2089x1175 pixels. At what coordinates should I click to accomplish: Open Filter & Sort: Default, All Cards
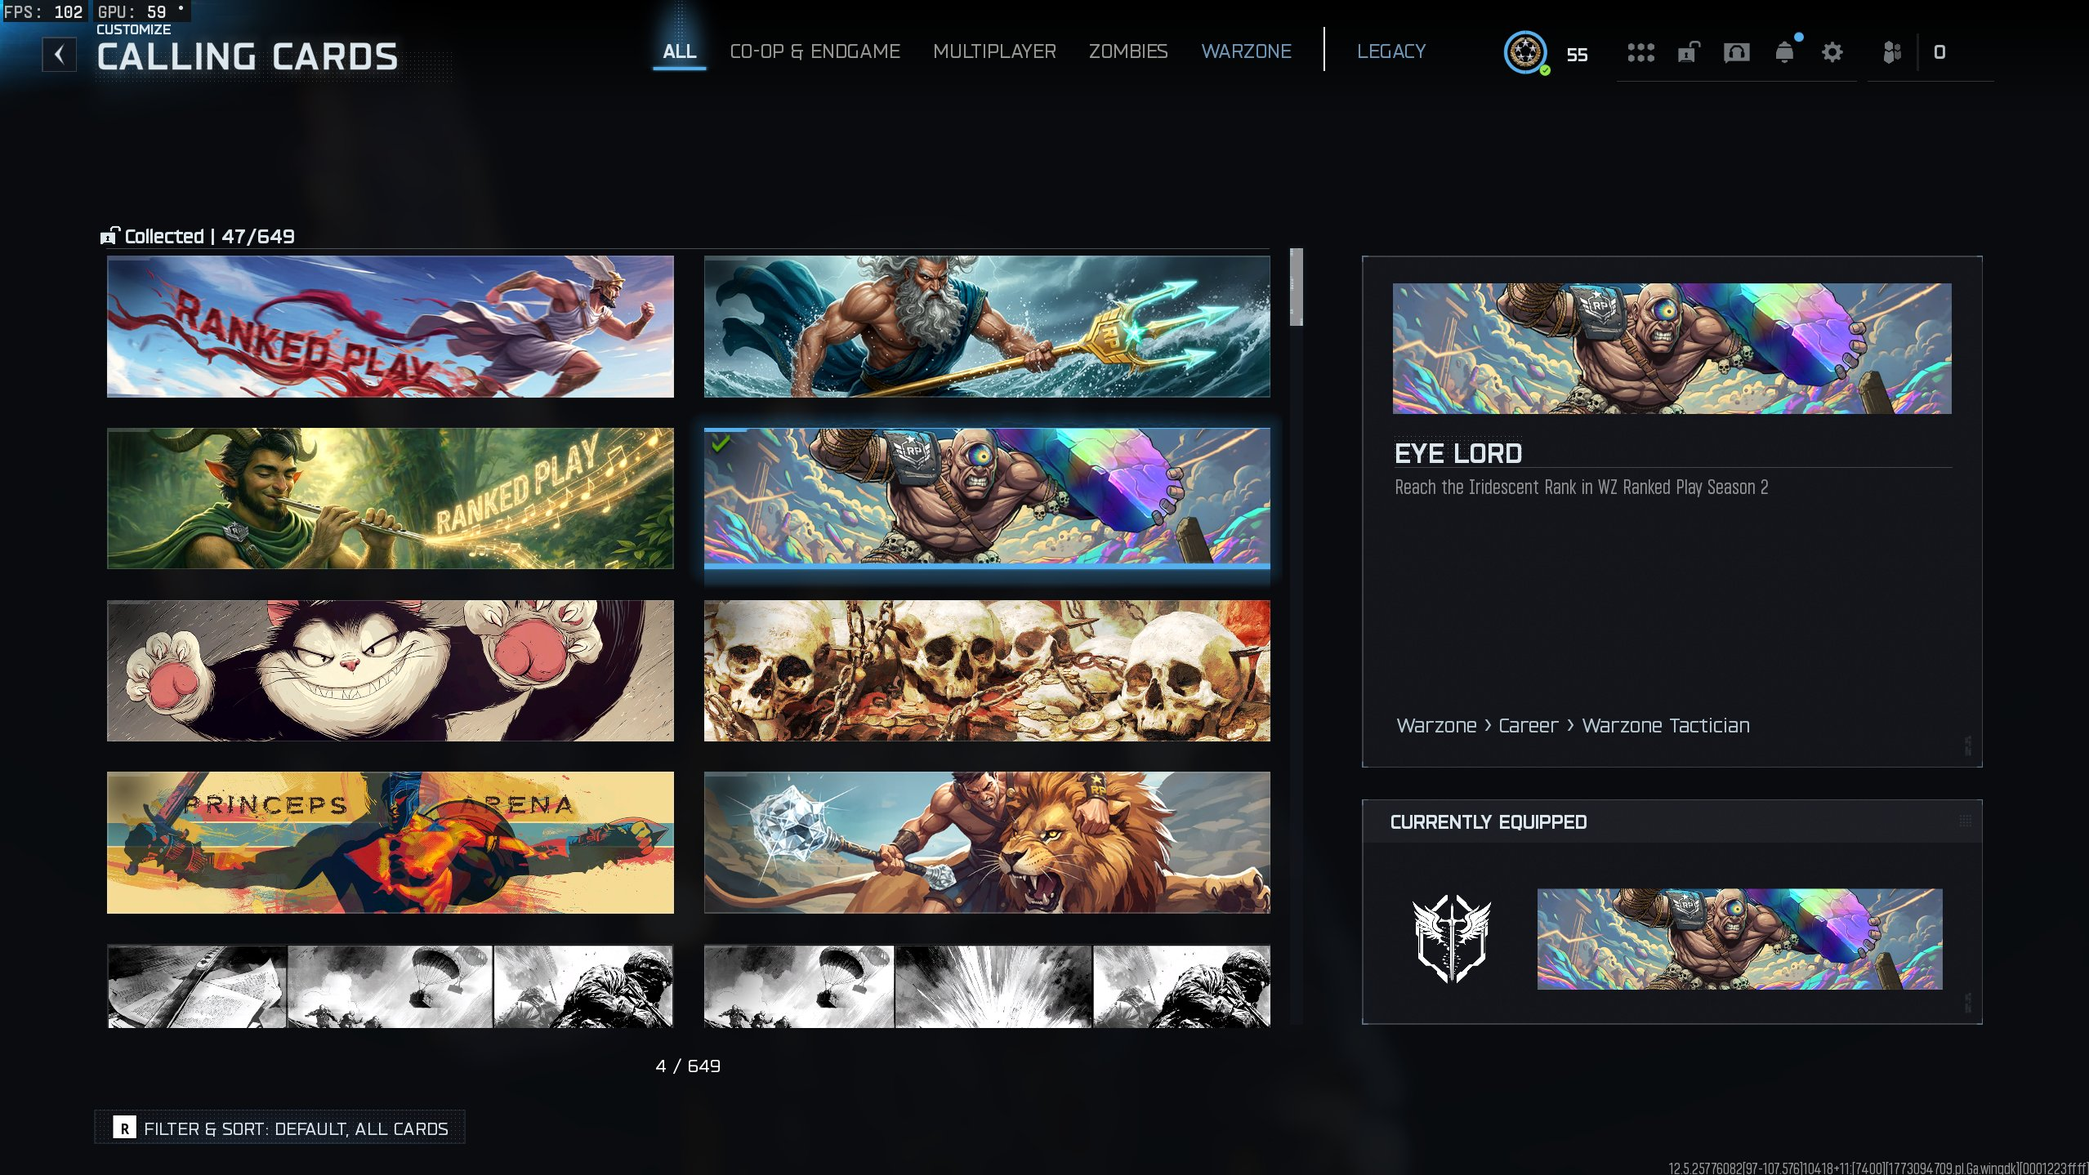[279, 1128]
